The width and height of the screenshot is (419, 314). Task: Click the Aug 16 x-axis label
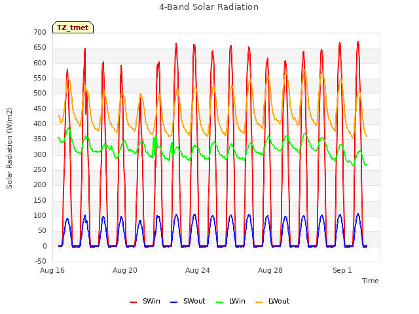pyautogui.click(x=52, y=270)
